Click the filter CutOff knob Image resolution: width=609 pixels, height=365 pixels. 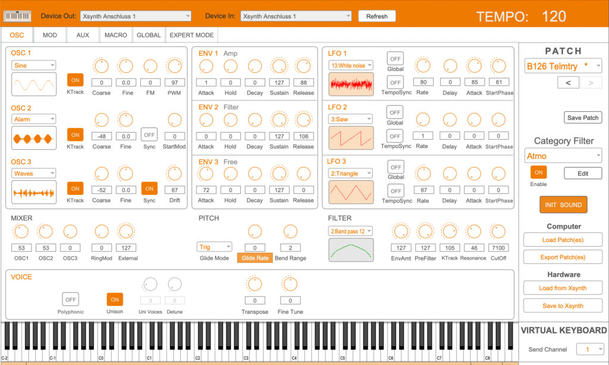(498, 232)
